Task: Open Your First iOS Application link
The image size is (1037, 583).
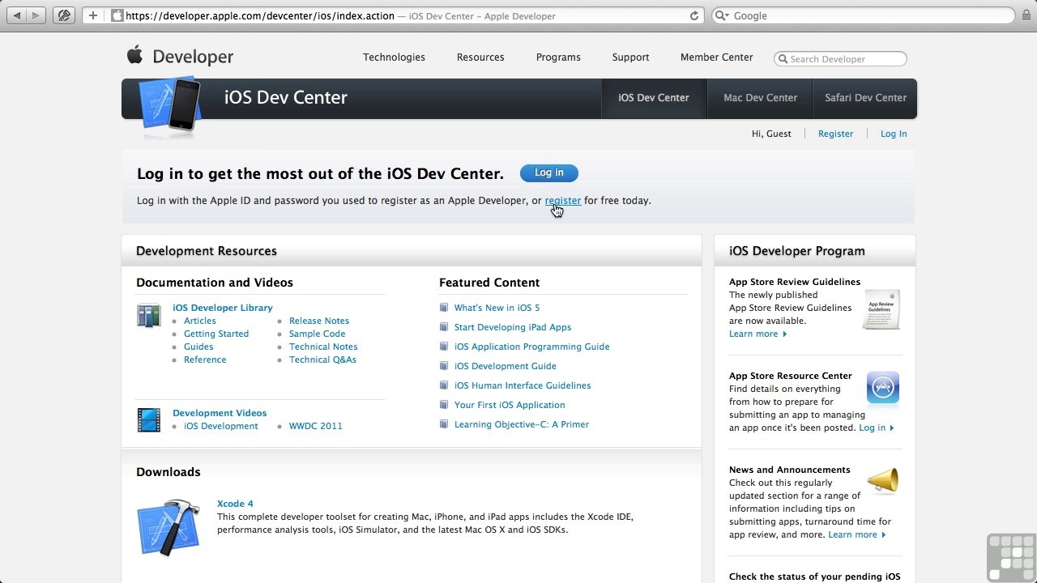Action: pos(510,405)
